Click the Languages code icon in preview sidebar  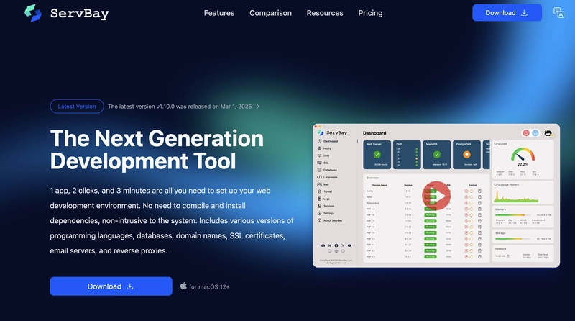[319, 177]
